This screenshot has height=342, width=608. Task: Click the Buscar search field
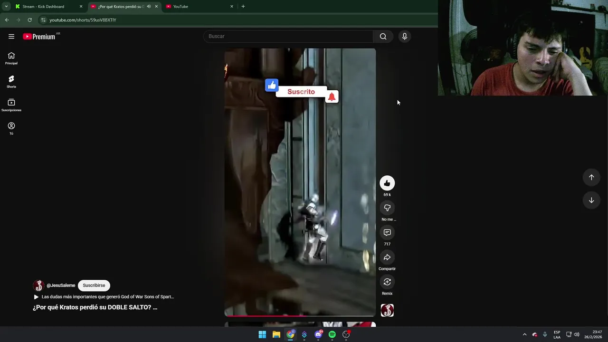[x=288, y=37]
